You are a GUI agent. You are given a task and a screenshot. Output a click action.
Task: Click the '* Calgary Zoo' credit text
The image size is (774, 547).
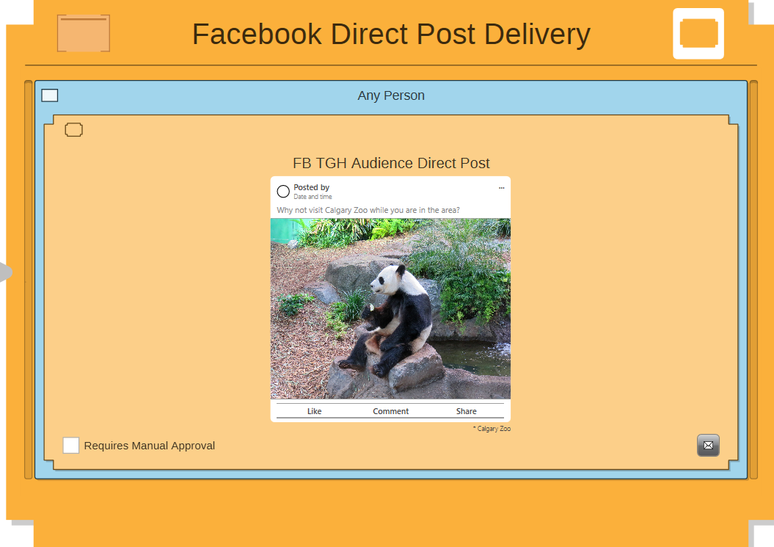492,428
